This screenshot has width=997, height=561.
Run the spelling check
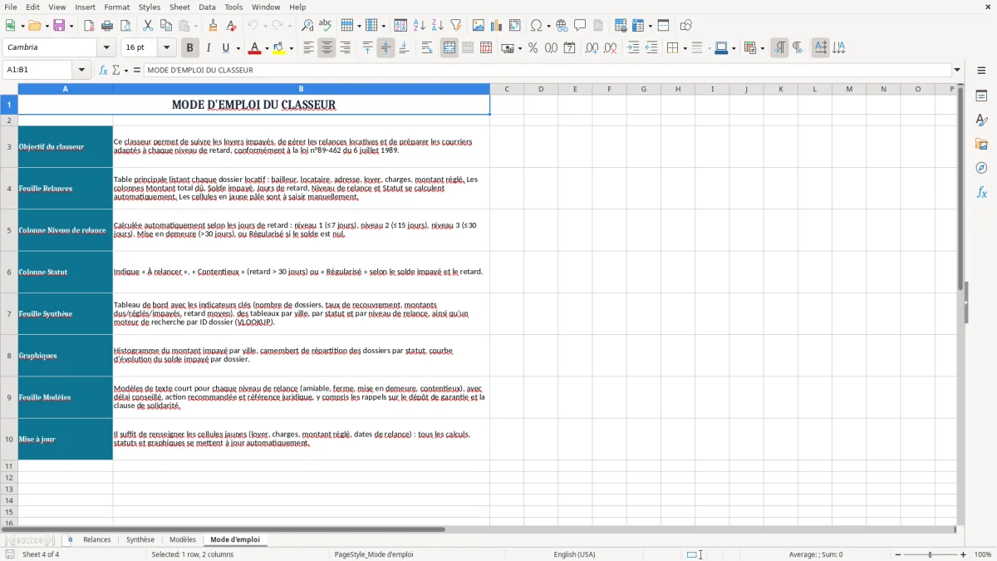click(325, 26)
